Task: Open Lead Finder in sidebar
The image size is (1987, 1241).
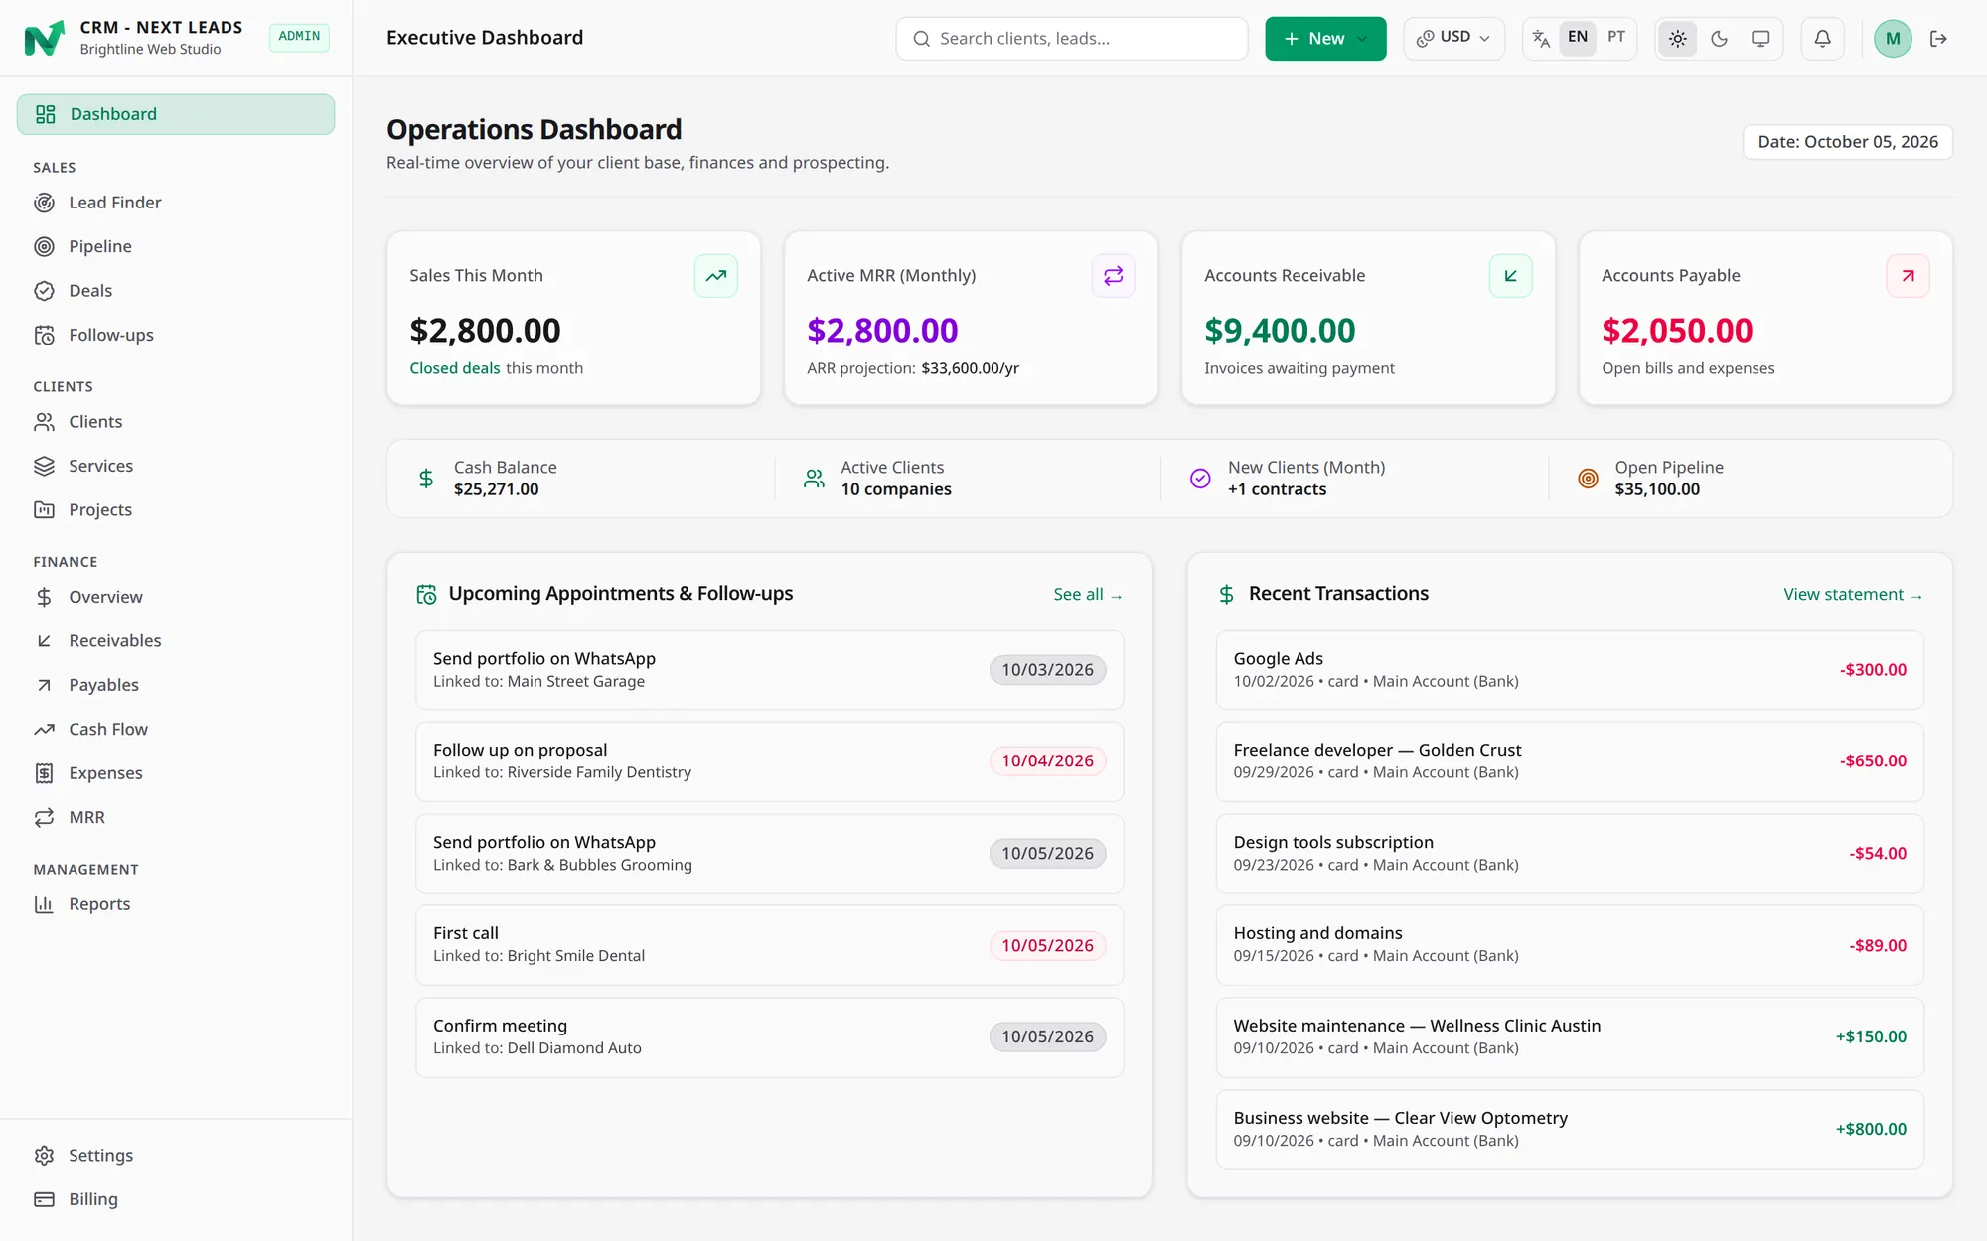Action: 176,203
